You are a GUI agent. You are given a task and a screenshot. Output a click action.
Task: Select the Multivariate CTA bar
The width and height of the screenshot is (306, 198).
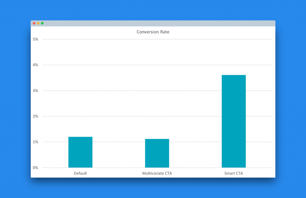(157, 153)
